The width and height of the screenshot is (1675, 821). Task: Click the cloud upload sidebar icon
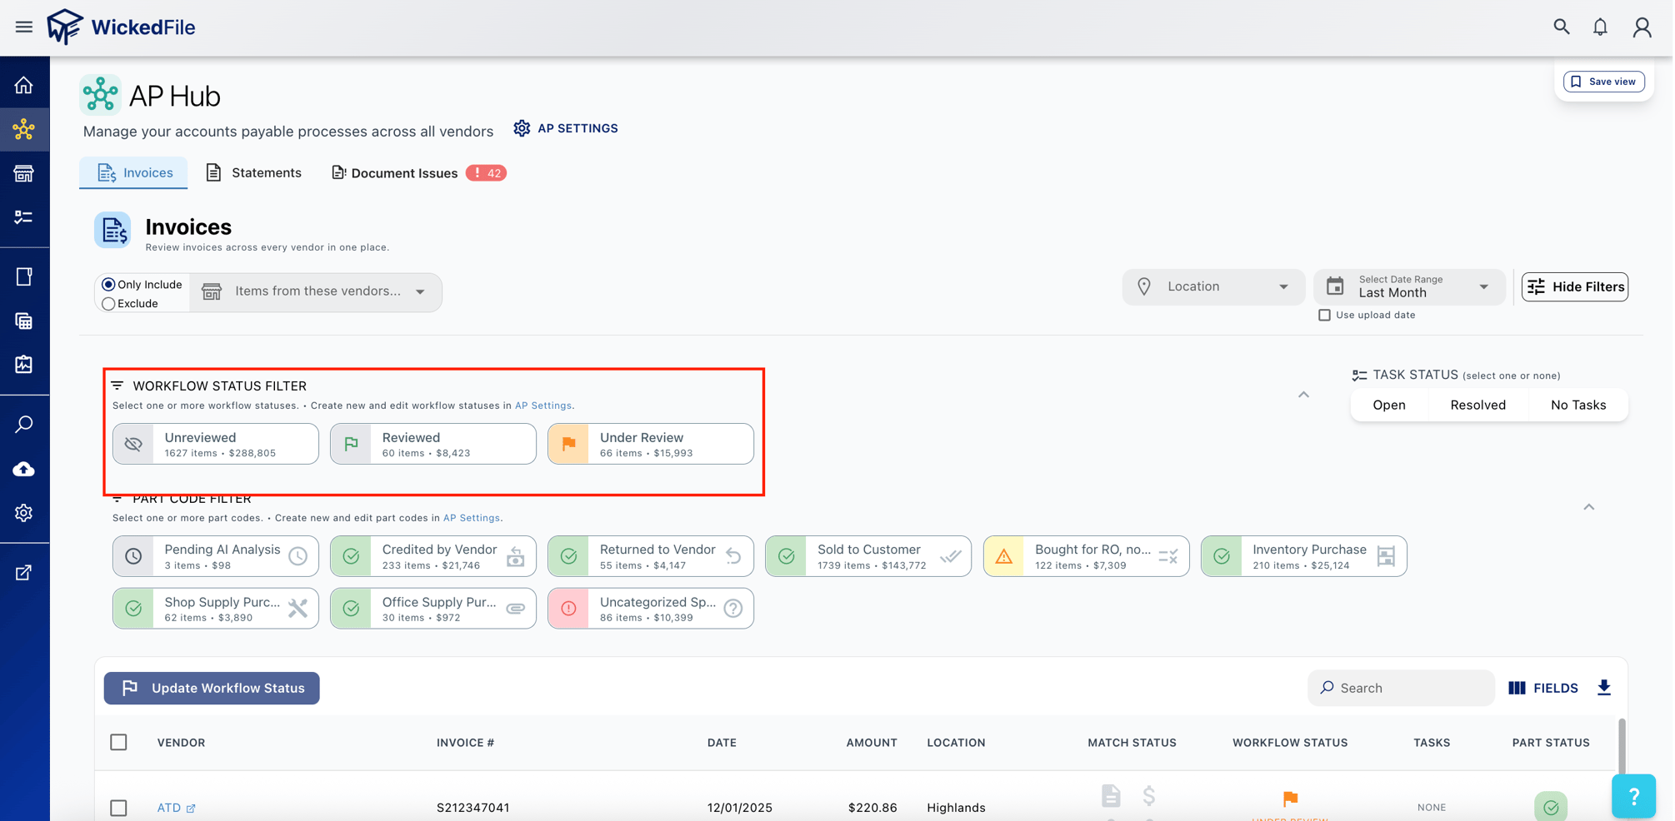click(24, 469)
